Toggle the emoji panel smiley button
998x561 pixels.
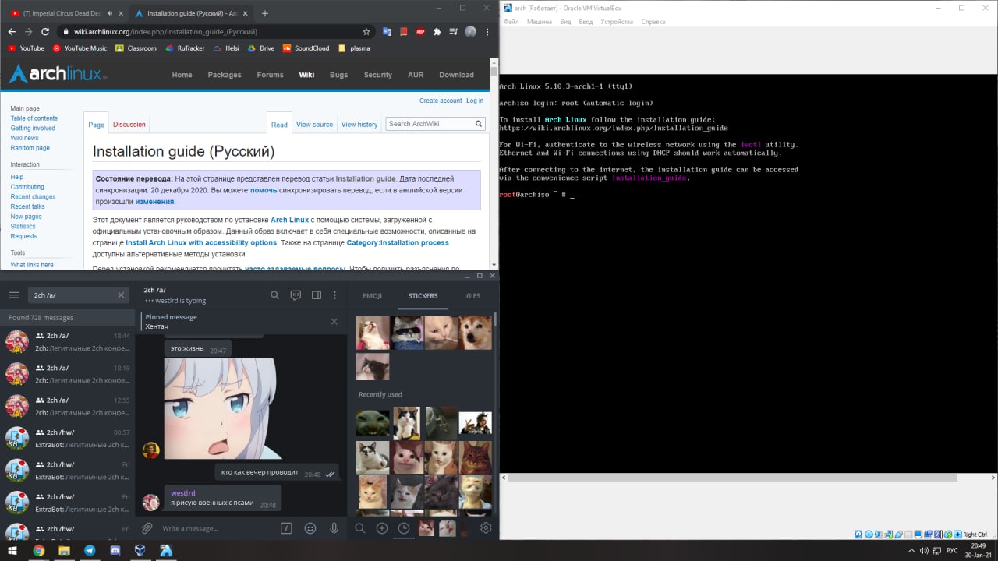coord(310,528)
